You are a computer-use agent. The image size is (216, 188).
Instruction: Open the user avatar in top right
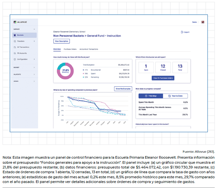tap(203, 22)
